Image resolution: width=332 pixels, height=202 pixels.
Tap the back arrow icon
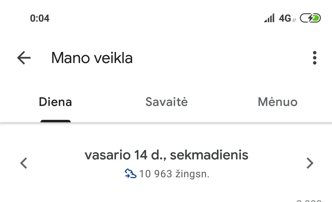tap(24, 58)
